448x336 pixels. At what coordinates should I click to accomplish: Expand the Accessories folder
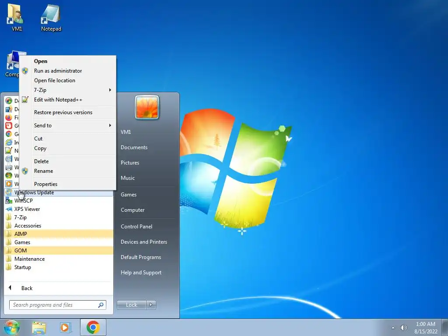[59, 225]
